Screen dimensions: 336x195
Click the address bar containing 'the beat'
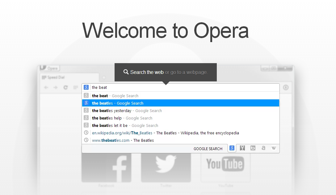[x=181, y=87]
